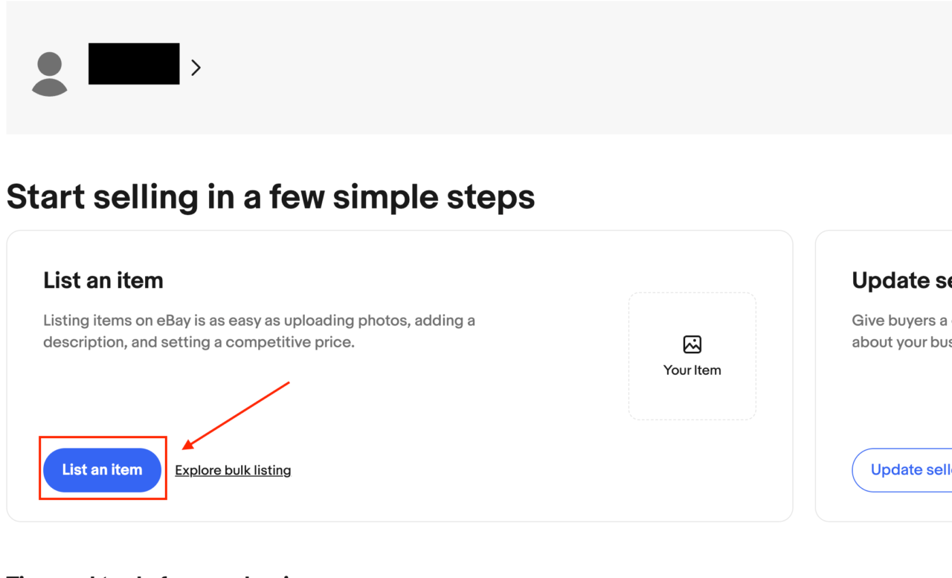
Task: Click the List an item card heading
Action: [x=103, y=280]
